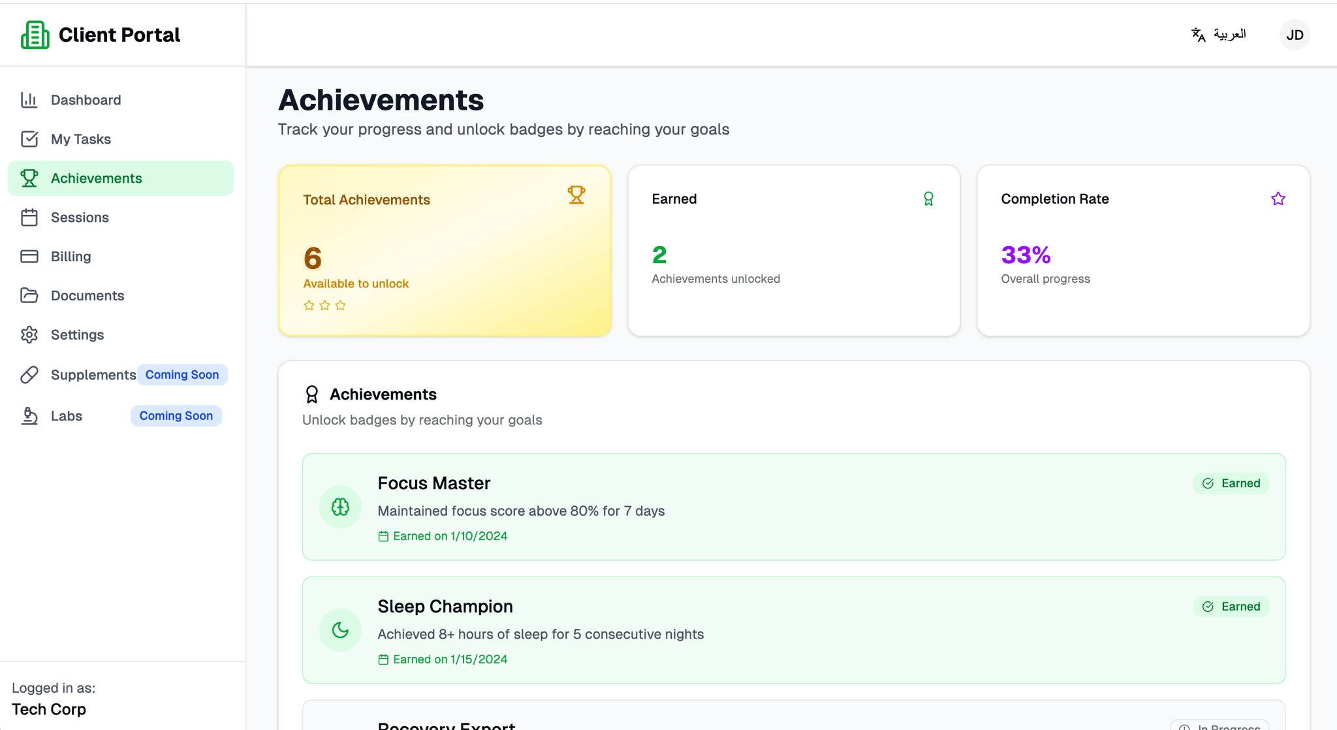1337x730 pixels.
Task: Click the Client Portal logo
Action: coord(99,35)
